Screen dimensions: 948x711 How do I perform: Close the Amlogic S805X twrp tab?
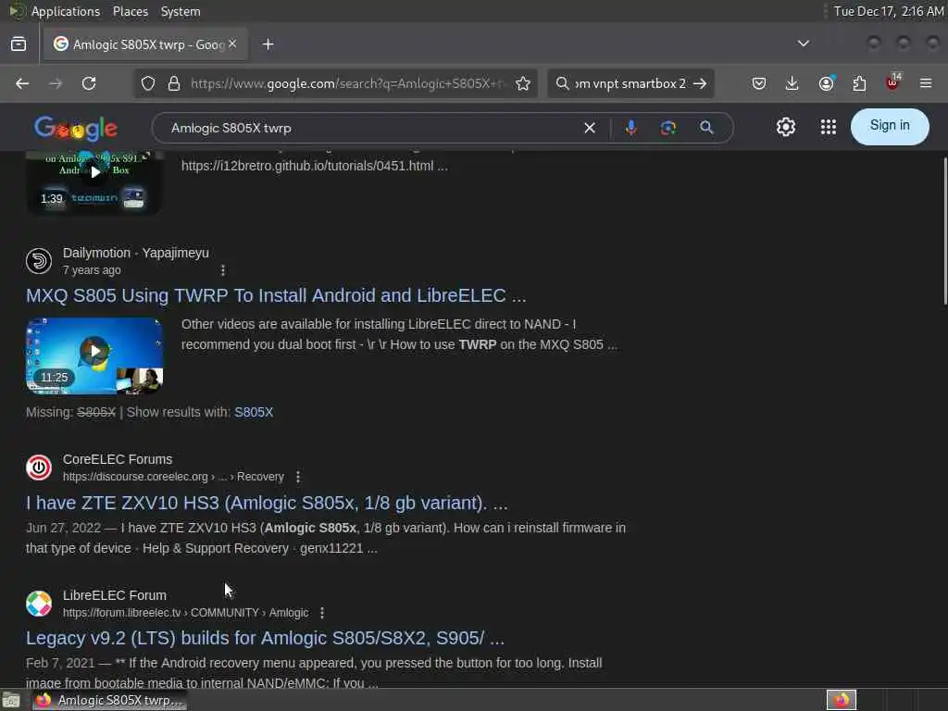(232, 44)
